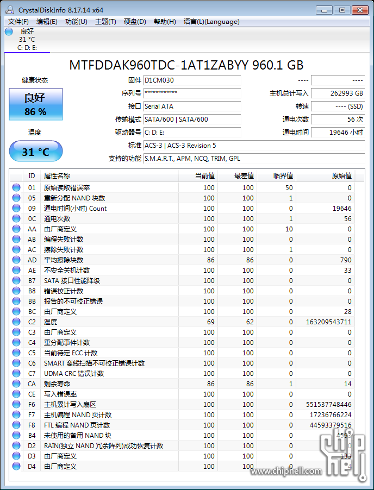Click the 当前值 column header
Screen dimensions: 374x490
coord(198,176)
